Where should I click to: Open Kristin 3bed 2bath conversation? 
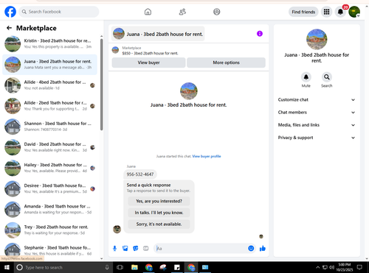pyautogui.click(x=49, y=43)
